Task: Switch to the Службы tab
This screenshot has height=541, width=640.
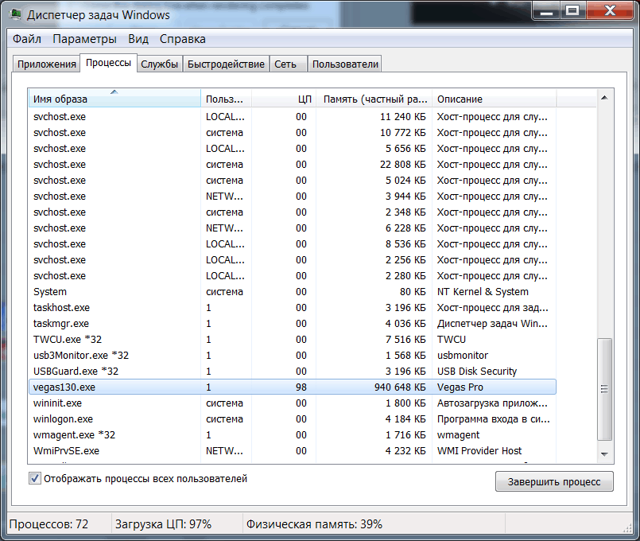Action: 160,64
